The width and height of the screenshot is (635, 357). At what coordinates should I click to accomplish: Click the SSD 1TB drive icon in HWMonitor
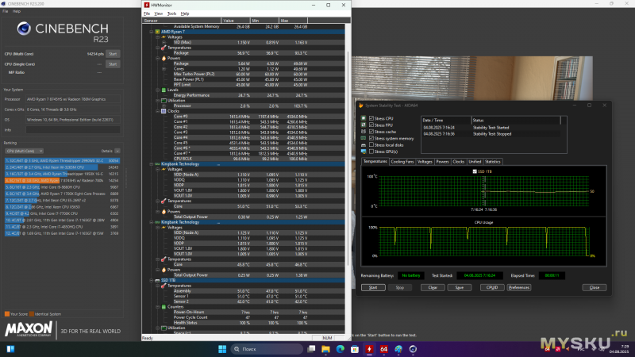click(x=157, y=280)
